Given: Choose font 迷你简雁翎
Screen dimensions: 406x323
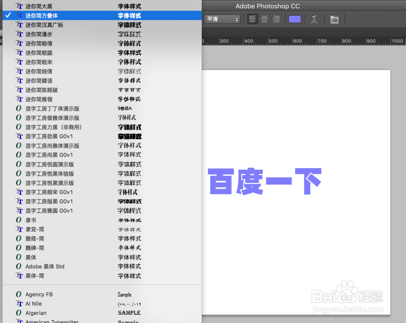Looking at the screenshot, I should (x=102, y=99).
